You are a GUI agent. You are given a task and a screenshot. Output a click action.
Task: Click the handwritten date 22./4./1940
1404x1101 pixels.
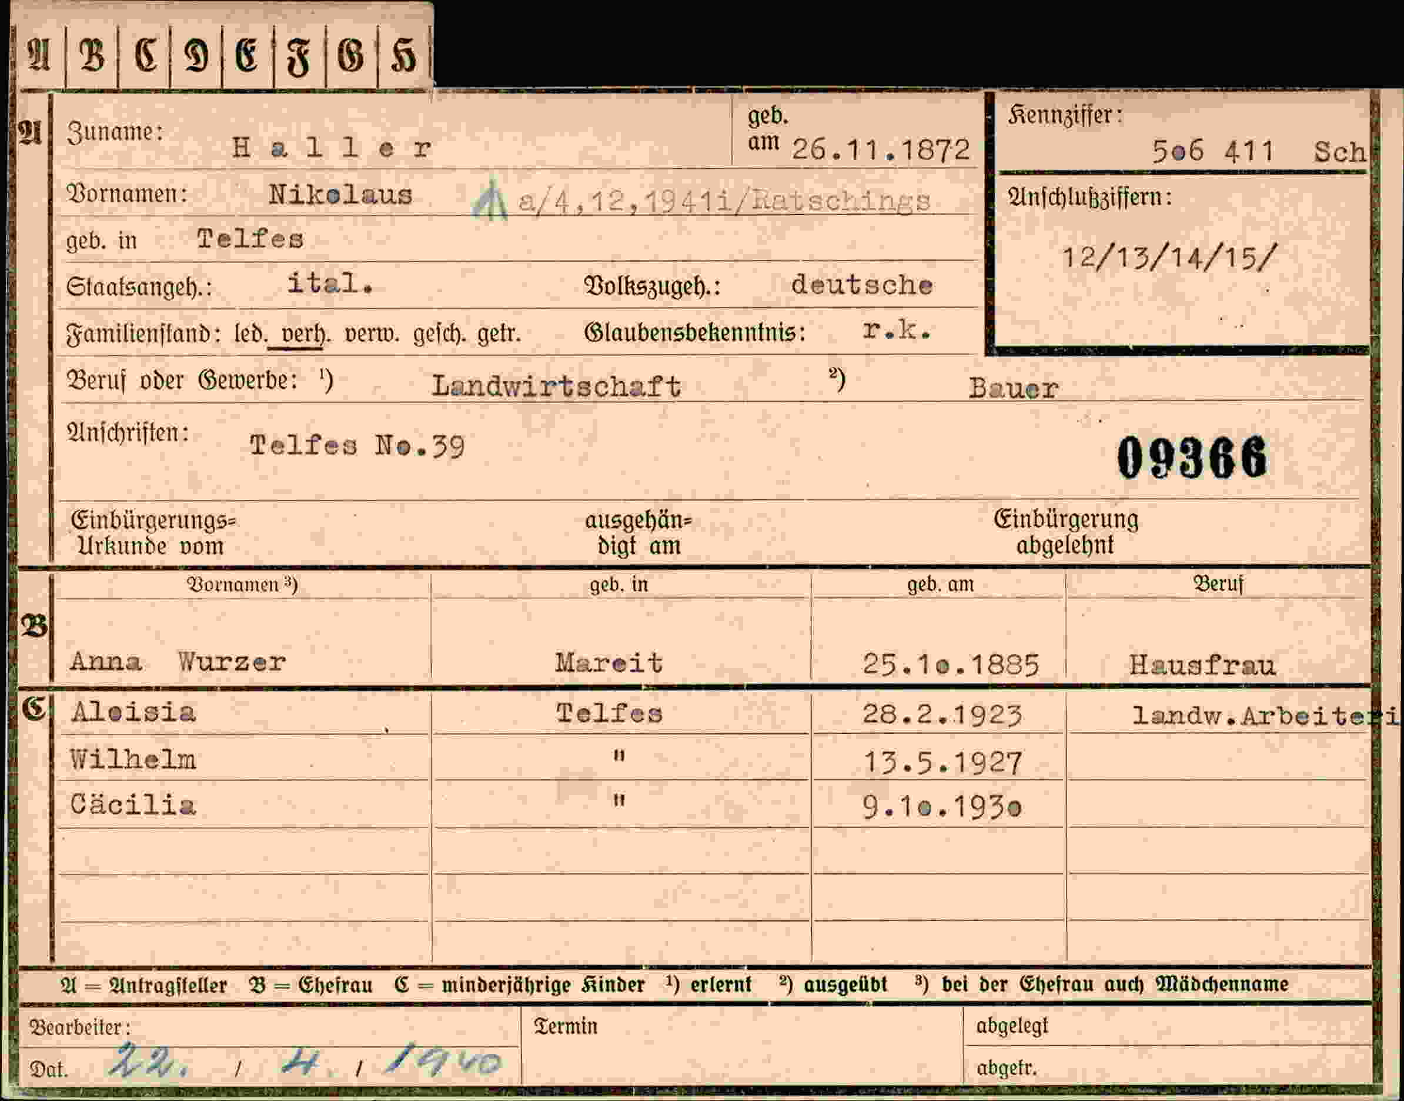pyautogui.click(x=305, y=1062)
